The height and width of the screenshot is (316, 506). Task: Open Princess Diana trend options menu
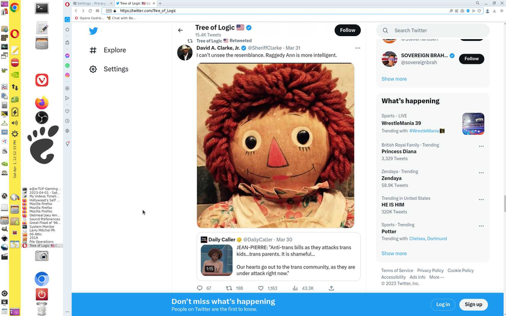coord(481,146)
